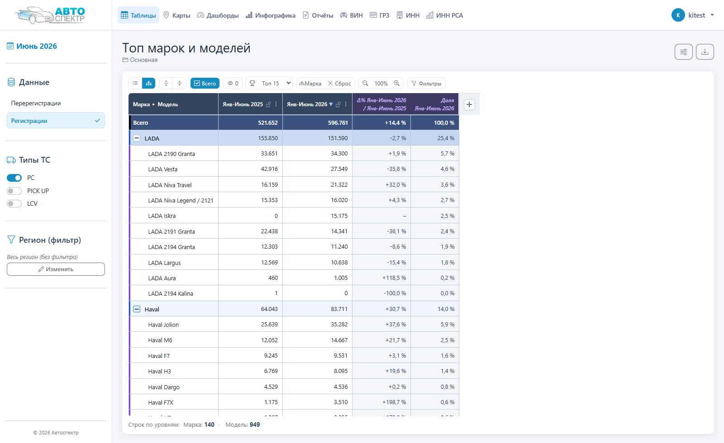Click the LADA Niva Travel row

tap(294, 184)
